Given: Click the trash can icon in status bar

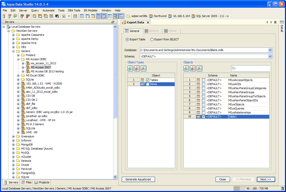Looking at the screenshot, I should 282,188.
